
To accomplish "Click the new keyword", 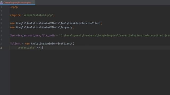I will pyautogui.click(x=27, y=44).
